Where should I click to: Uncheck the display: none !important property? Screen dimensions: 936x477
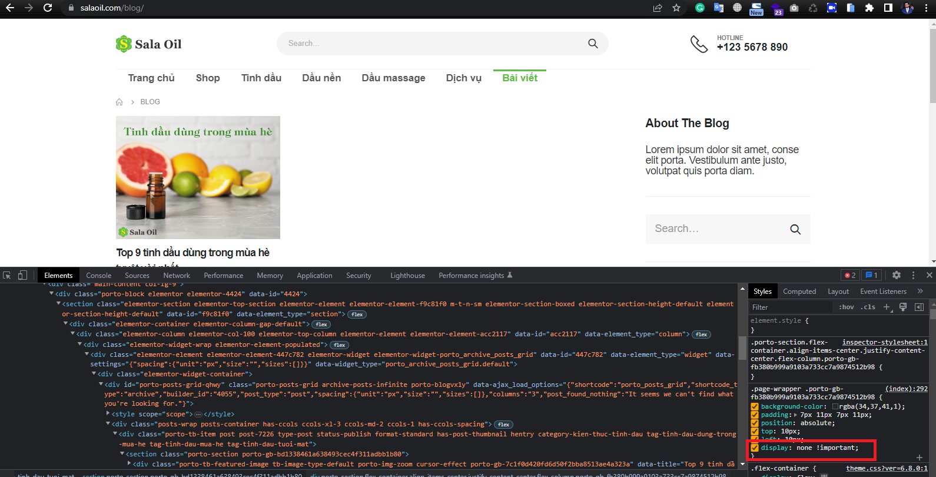(x=755, y=448)
